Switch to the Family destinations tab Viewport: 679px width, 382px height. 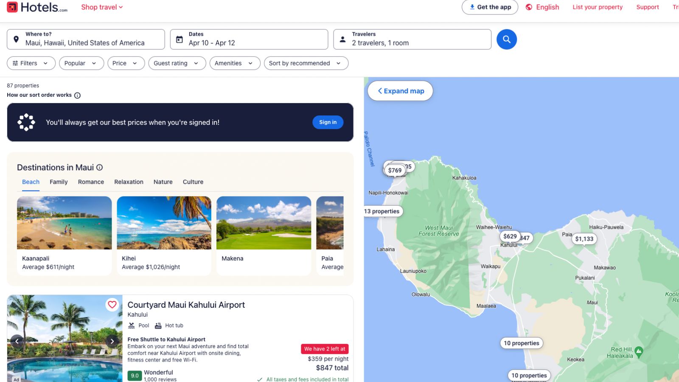click(x=58, y=182)
